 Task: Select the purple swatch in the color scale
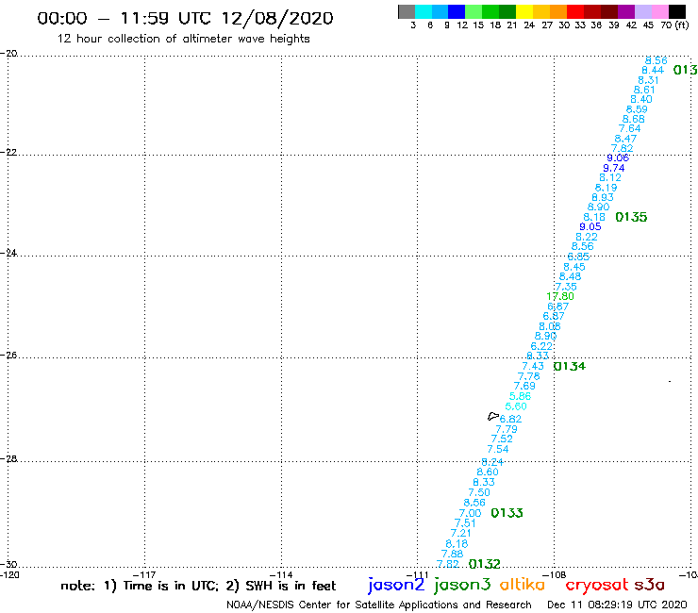(626, 11)
